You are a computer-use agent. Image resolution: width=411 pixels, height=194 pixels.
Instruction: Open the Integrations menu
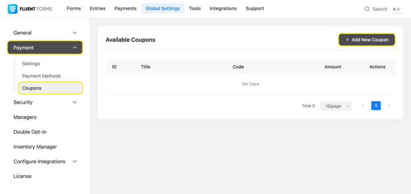[x=223, y=8]
